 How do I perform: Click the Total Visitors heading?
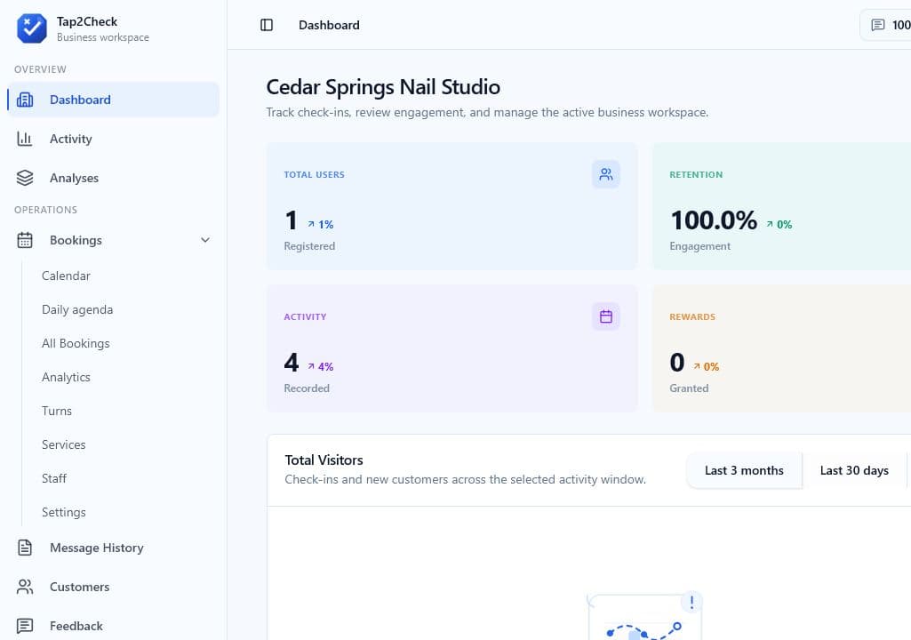[324, 460]
